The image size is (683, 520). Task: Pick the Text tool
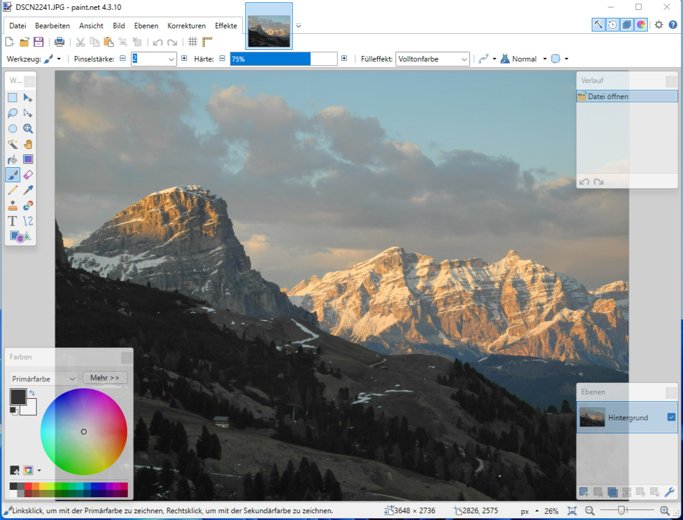click(13, 220)
